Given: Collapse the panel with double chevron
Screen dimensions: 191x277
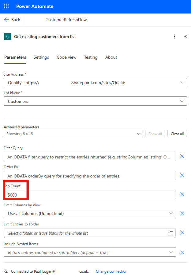Looking at the screenshot, I should coord(185,37).
